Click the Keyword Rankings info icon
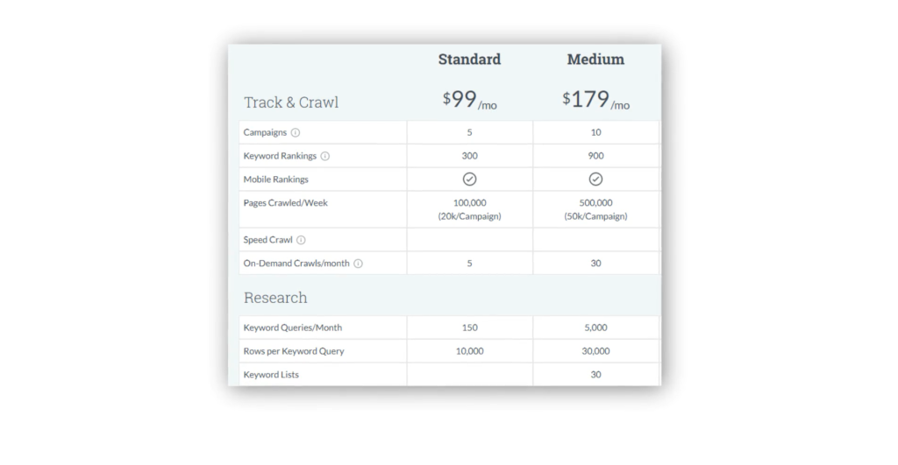Screen dimensions: 898x465 [x=324, y=156]
